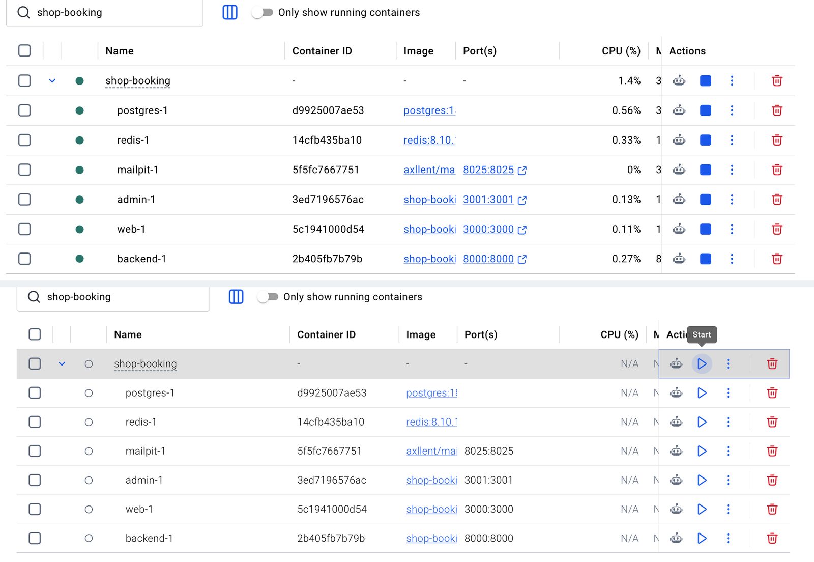Screen dimensions: 814x562
Task: Toggle upper 'Only show running containers' switch
Action: tap(263, 12)
